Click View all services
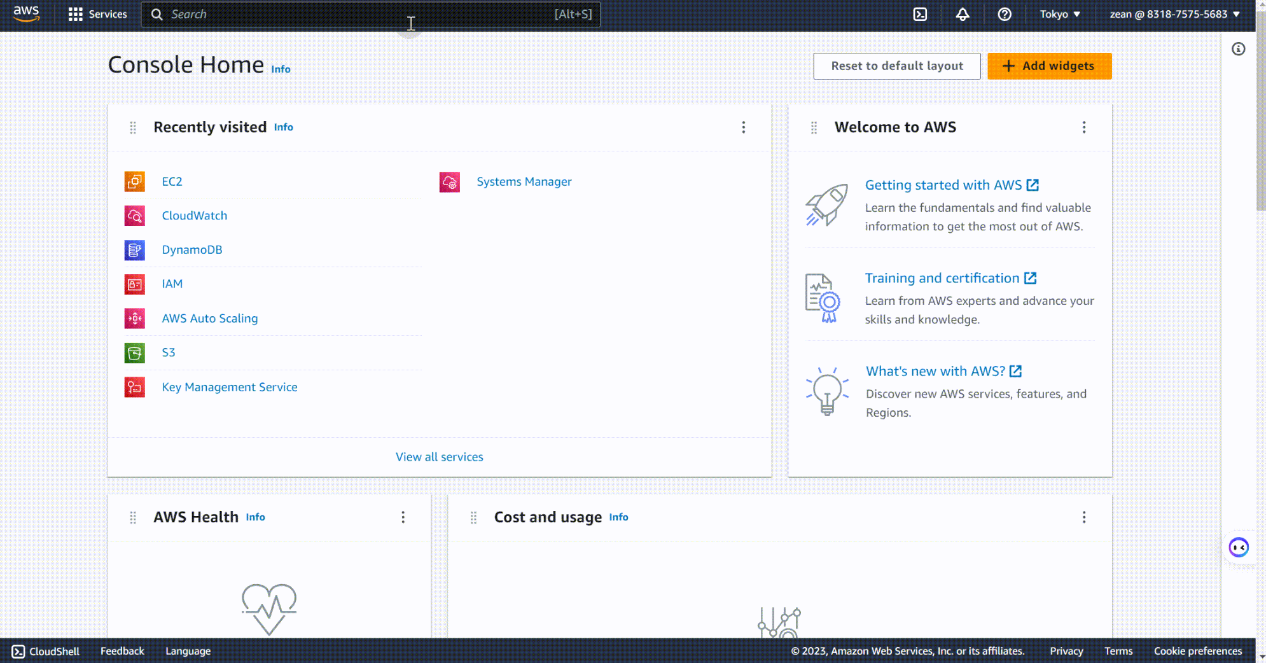The width and height of the screenshot is (1266, 663). (440, 457)
